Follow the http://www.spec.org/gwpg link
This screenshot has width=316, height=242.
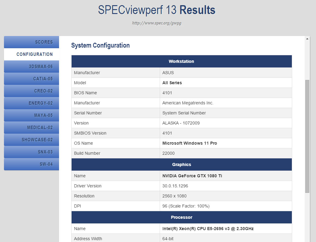(x=157, y=23)
